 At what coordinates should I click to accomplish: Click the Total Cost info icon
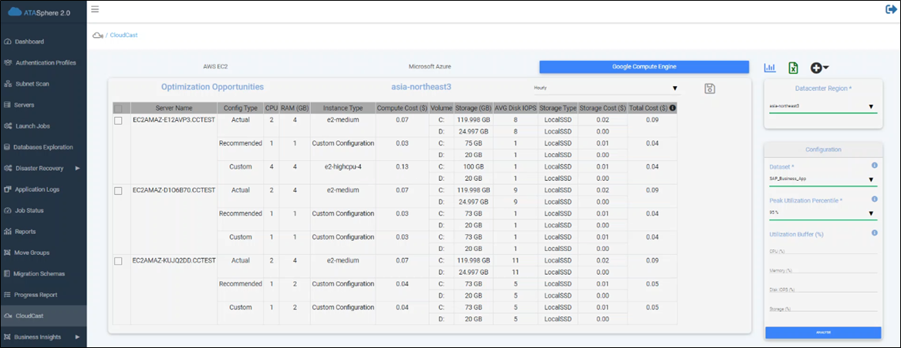(x=673, y=108)
